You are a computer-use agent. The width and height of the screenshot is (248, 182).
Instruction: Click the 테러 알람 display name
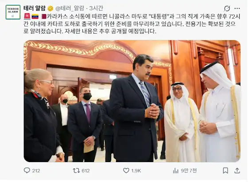tap(35, 8)
